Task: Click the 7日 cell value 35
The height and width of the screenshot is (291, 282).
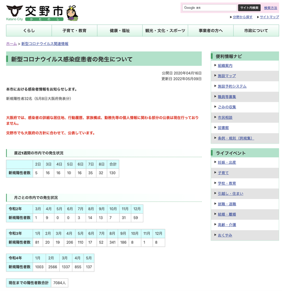Action: tap(90, 173)
